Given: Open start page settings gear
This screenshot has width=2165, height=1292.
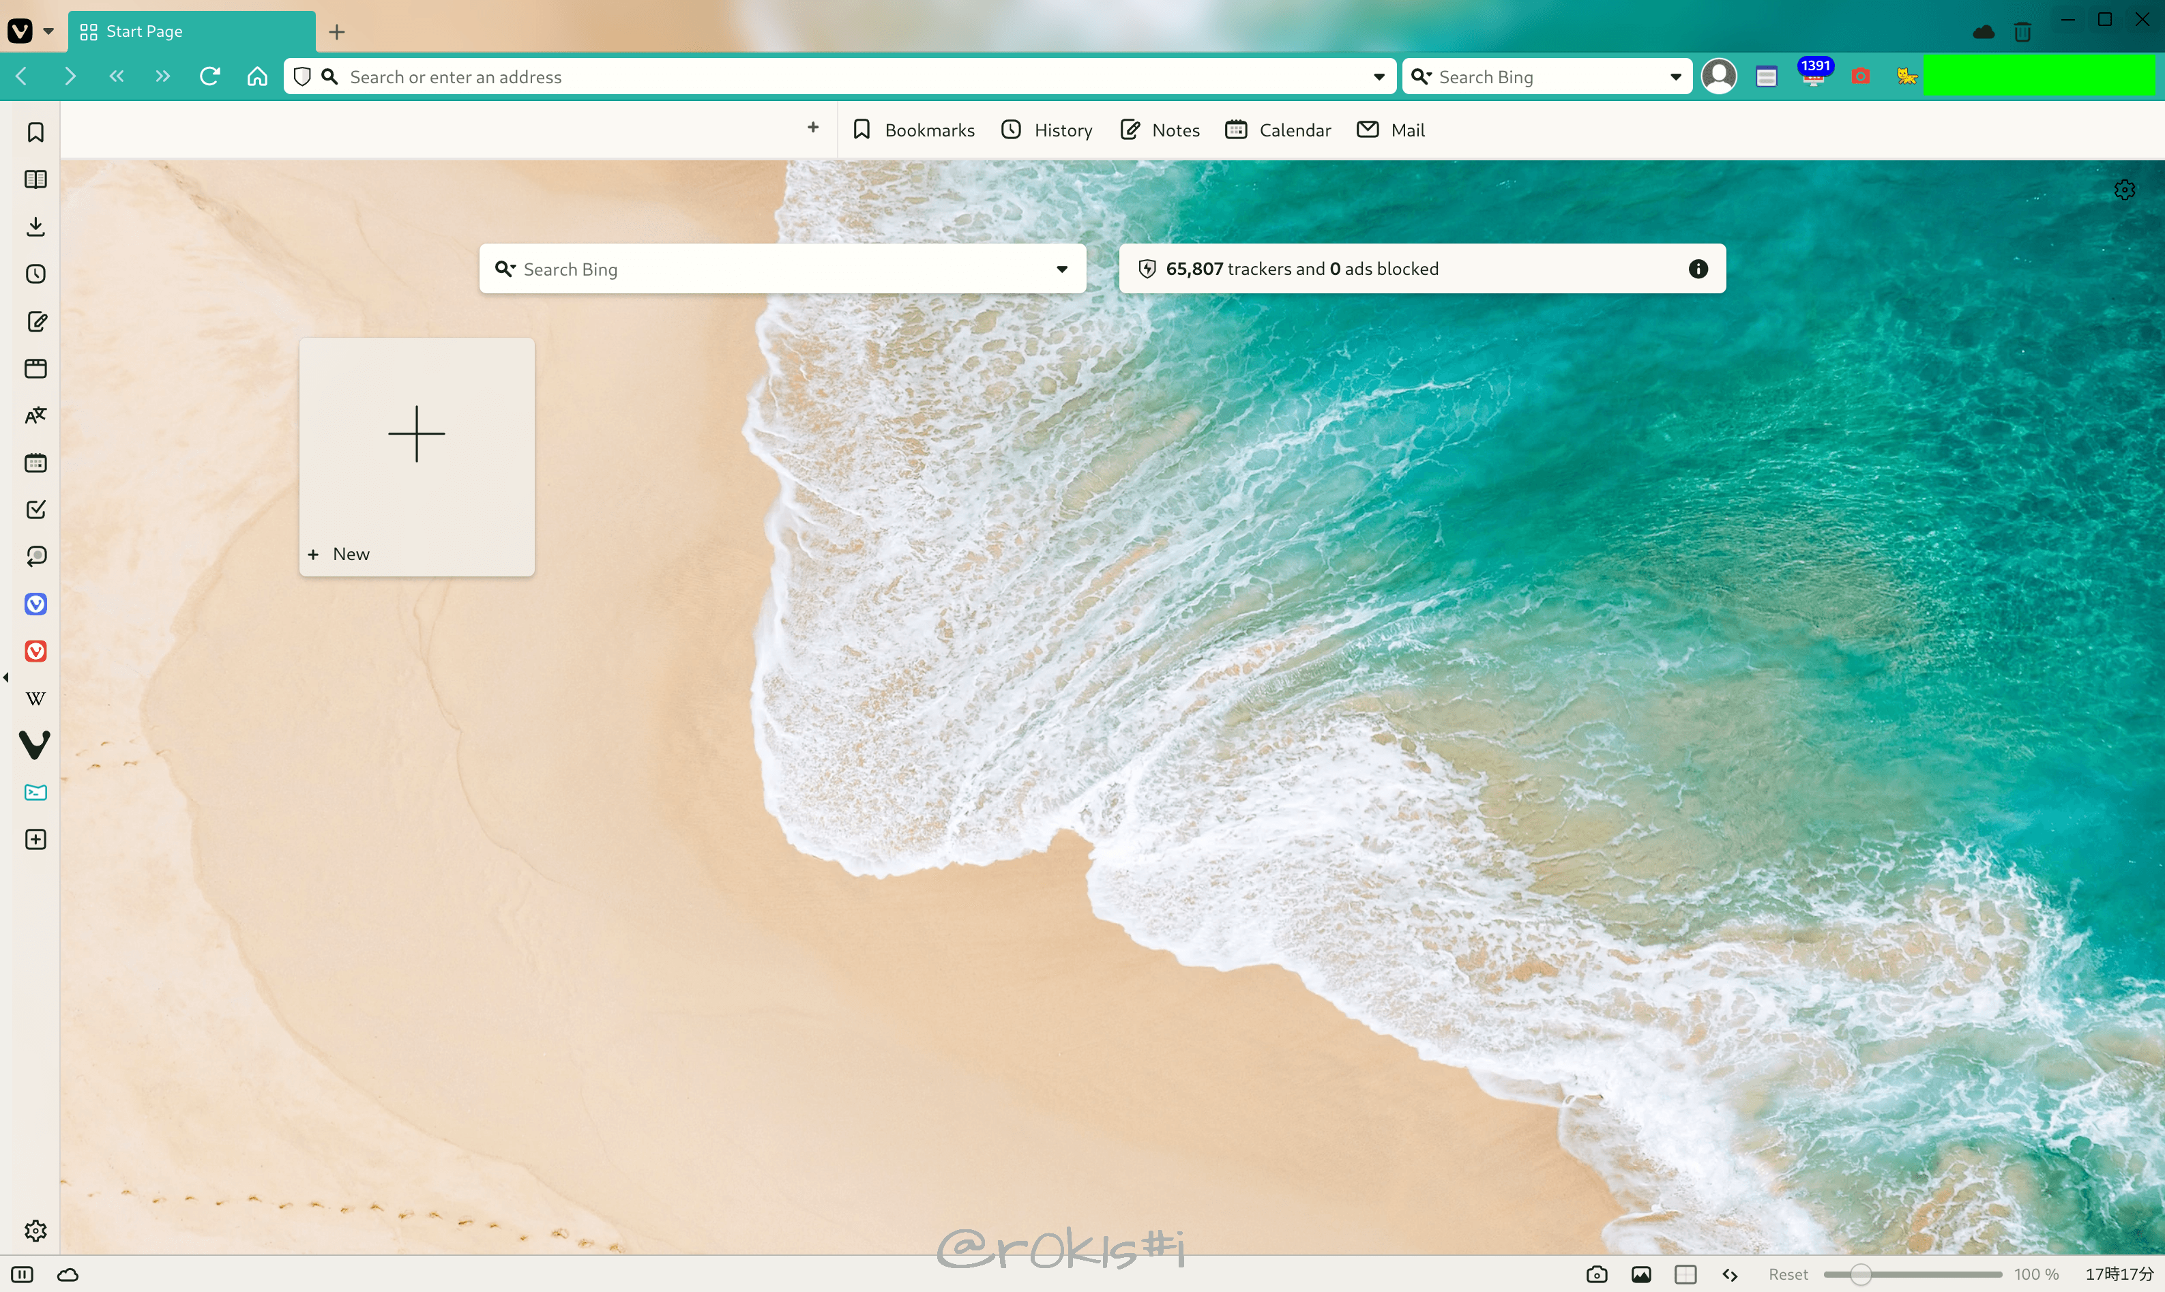Looking at the screenshot, I should 2124,190.
